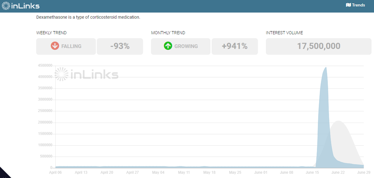Click the May 11 axis label

click(x=184, y=172)
